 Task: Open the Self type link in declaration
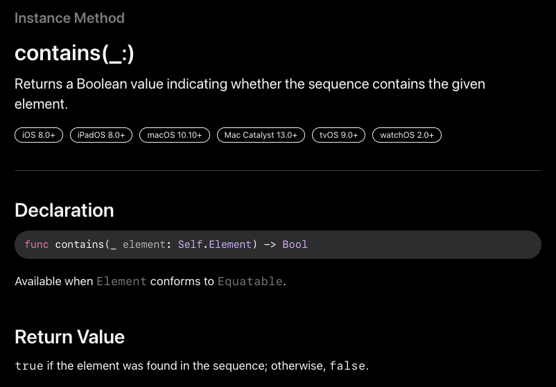point(190,244)
